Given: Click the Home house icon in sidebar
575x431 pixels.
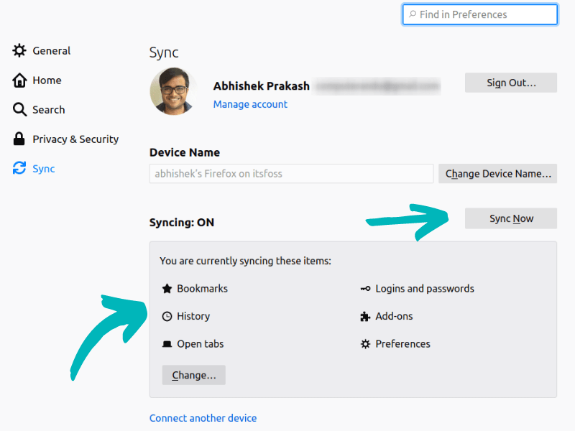Looking at the screenshot, I should click(19, 80).
